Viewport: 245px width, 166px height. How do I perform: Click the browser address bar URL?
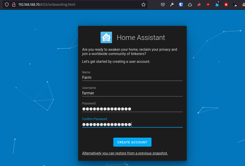(75, 5)
